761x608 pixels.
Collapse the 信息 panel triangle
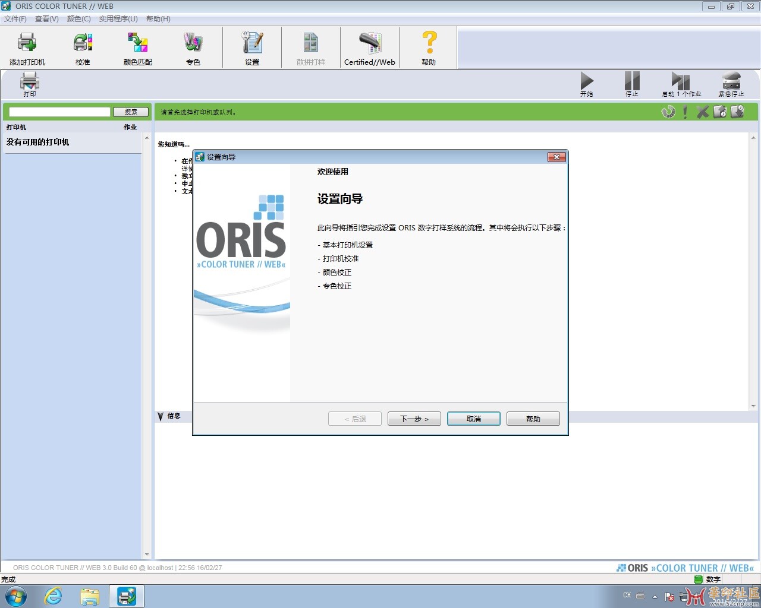point(161,416)
